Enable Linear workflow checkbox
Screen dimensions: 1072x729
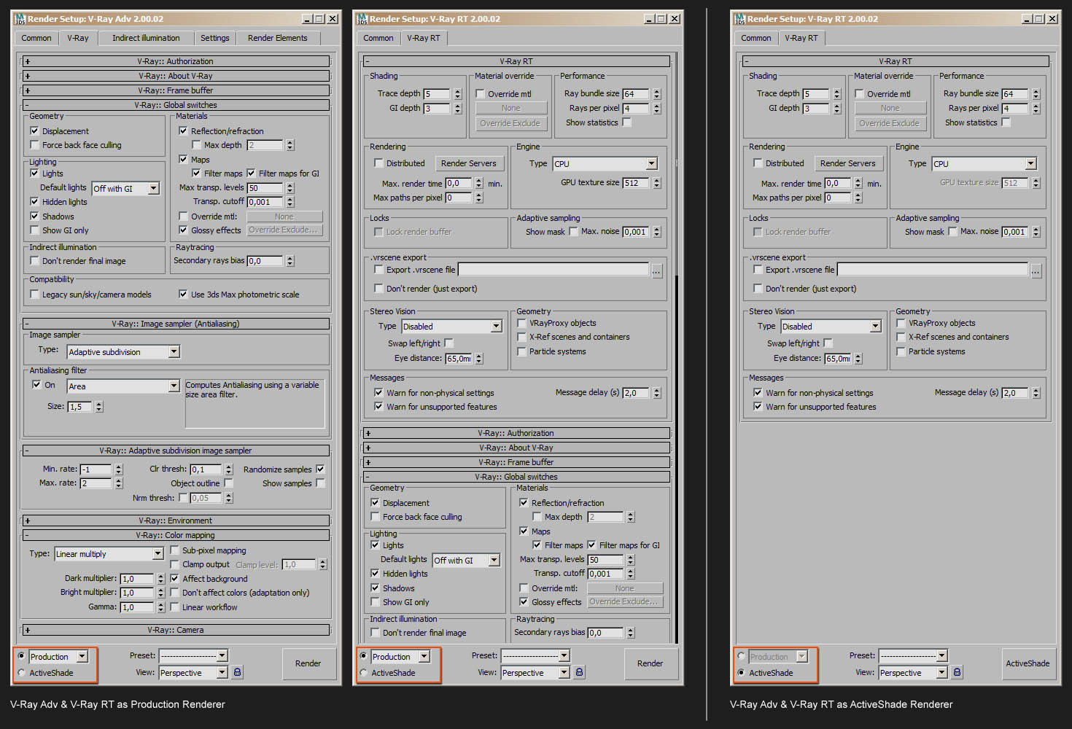[x=174, y=607]
